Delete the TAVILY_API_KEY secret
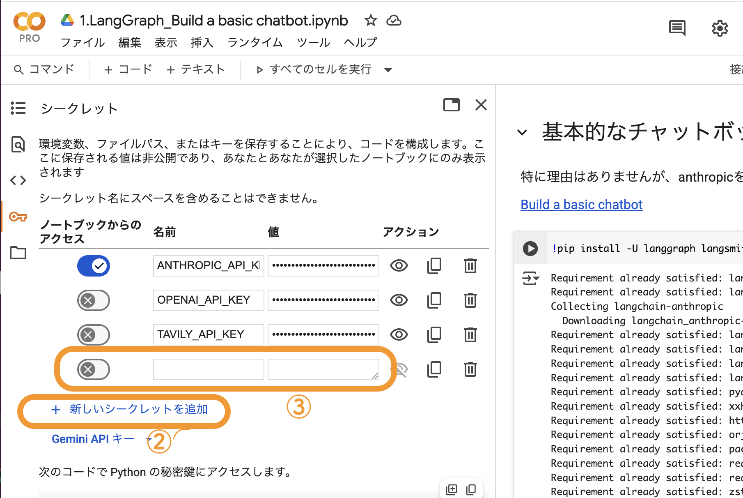 point(470,335)
